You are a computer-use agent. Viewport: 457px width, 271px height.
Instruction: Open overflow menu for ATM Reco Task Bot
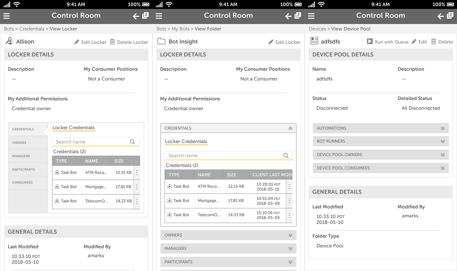click(x=137, y=172)
